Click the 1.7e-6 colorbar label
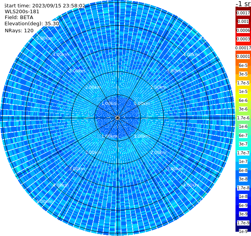Screen dimensions: 251x236 pyautogui.click(x=243, y=118)
